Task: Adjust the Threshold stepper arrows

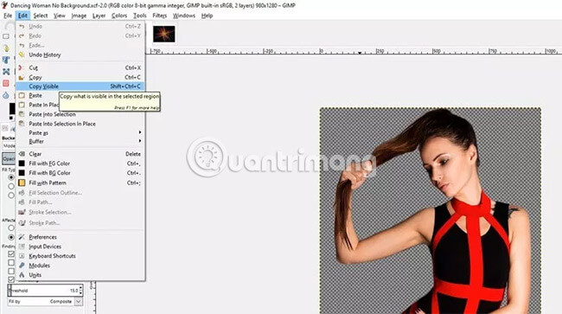Action: (x=80, y=291)
